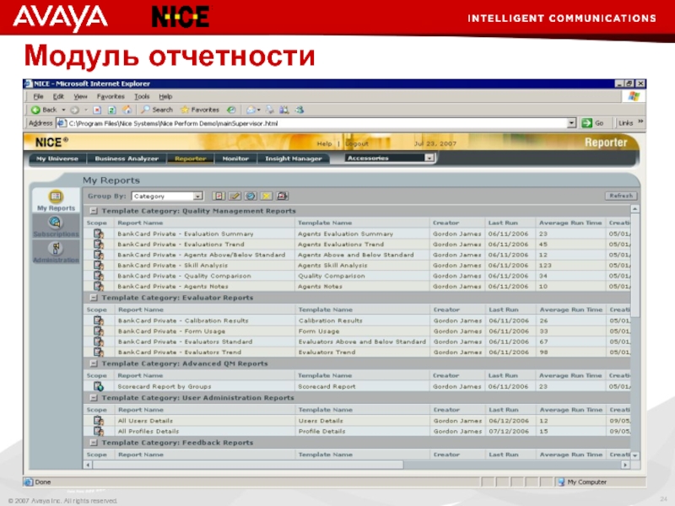Open the Administration sidebar section
Viewport: 675px width, 506px height.
55,251
